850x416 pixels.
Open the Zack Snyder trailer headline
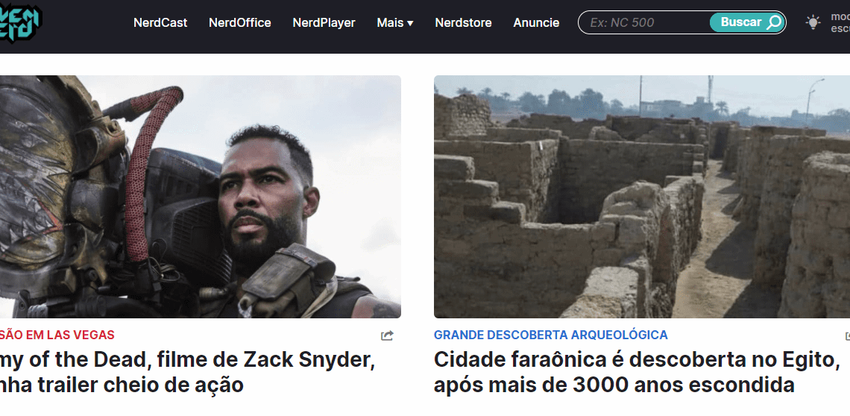point(188,372)
